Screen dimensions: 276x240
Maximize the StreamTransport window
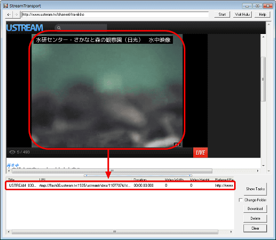(257, 6)
